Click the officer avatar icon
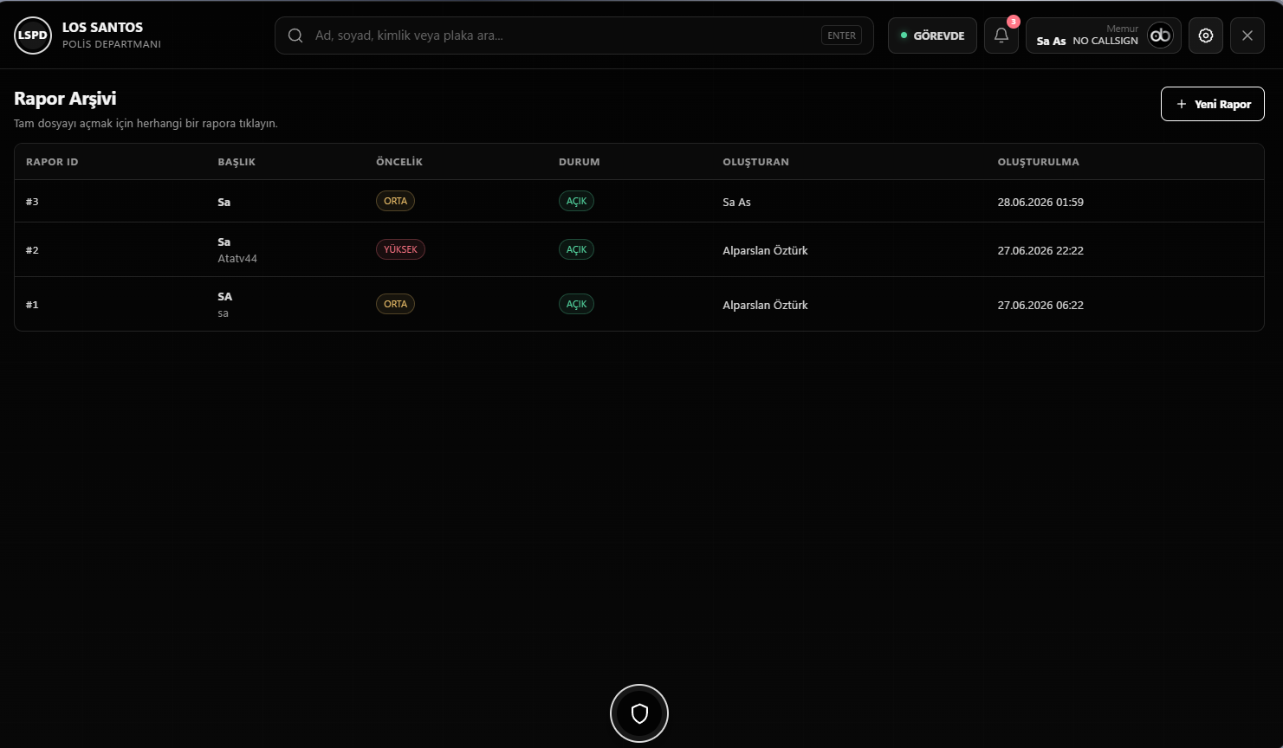 tap(1160, 35)
